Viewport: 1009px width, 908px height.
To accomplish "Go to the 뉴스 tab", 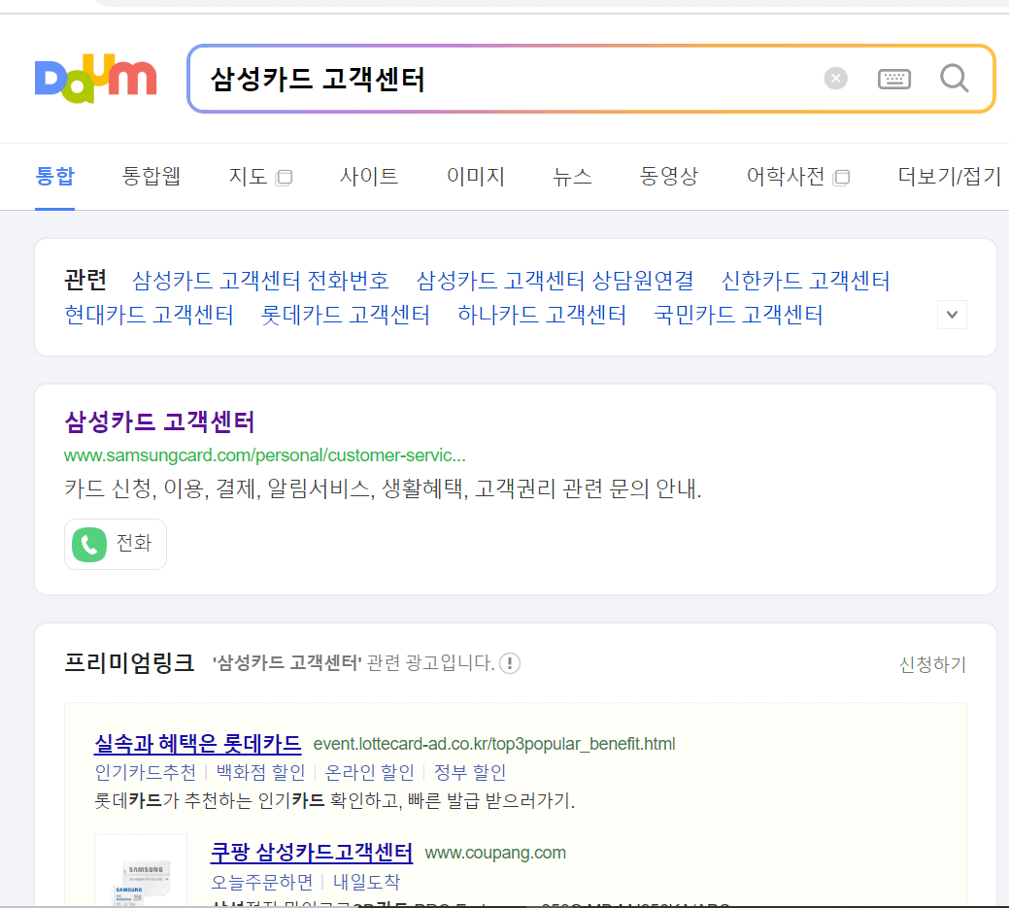I will coord(572,176).
